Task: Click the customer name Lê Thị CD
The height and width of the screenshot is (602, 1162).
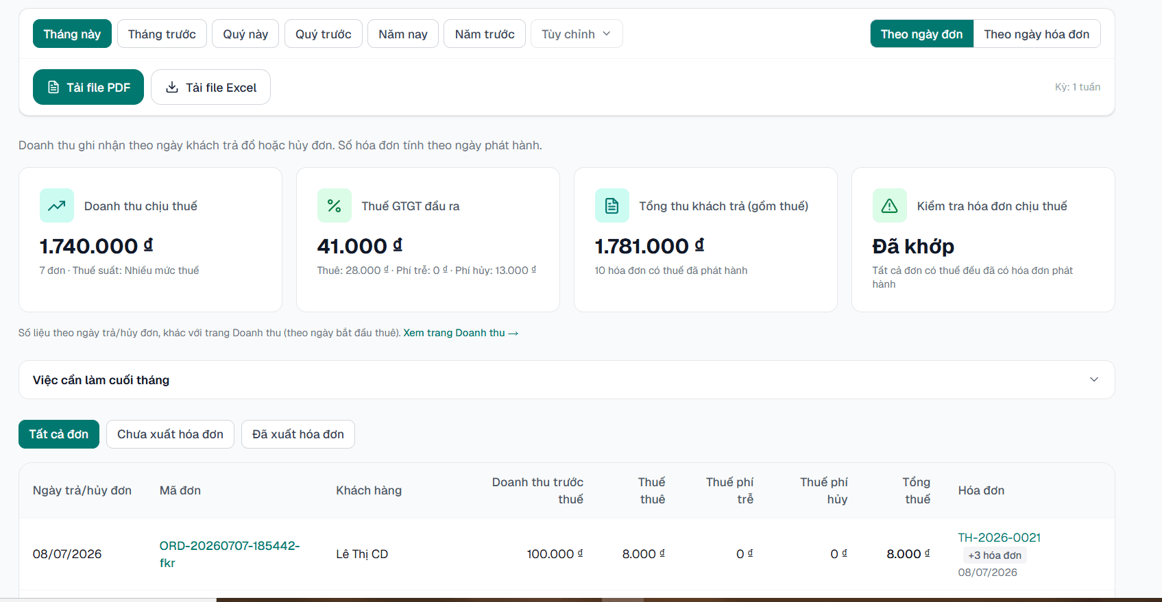Action: tap(362, 554)
